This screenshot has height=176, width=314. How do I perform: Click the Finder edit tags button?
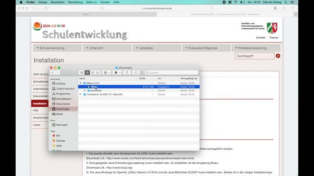[x=136, y=73]
